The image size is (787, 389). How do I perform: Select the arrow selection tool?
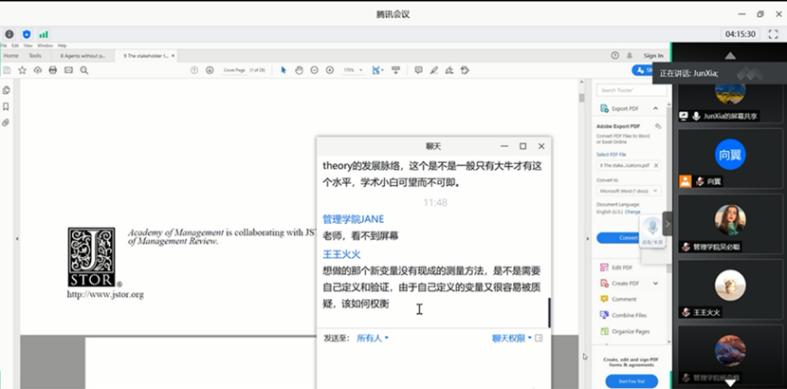tap(283, 70)
